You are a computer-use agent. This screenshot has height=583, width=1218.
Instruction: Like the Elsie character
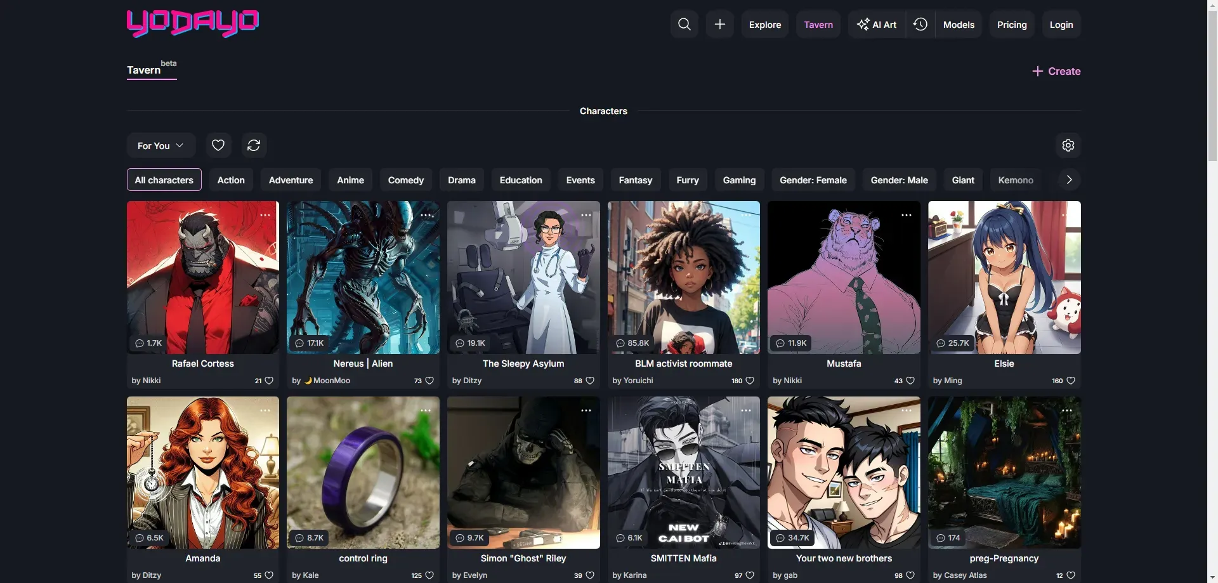1070,381
